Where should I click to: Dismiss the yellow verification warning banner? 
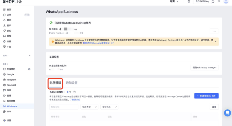click(x=215, y=42)
